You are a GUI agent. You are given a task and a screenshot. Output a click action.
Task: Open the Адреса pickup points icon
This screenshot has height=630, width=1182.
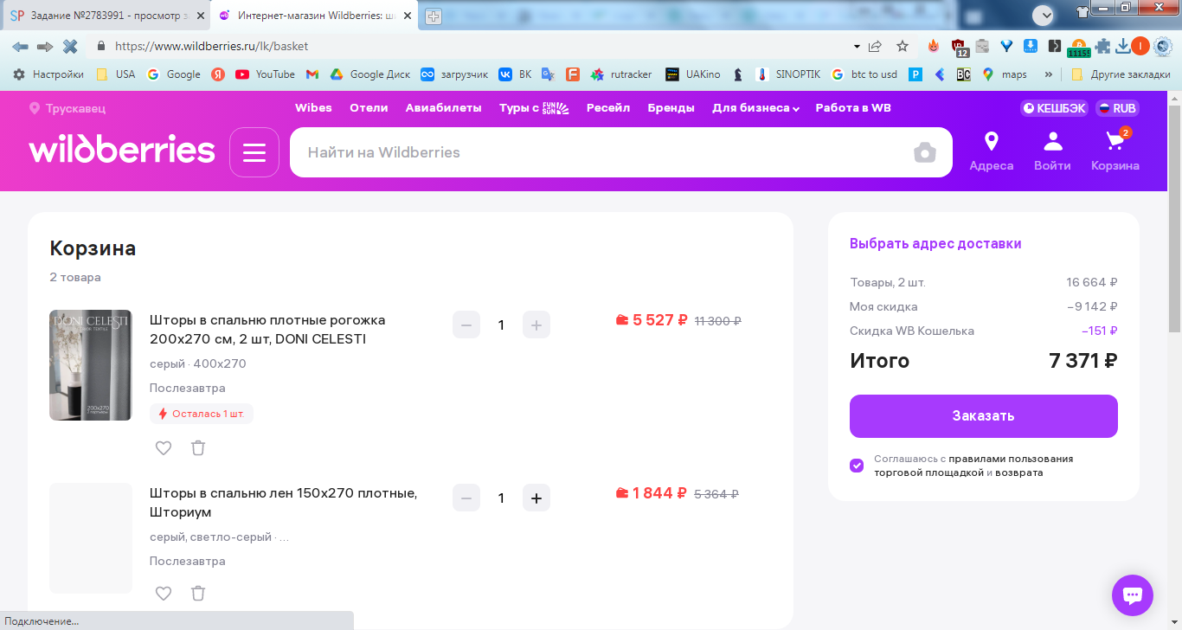(x=992, y=151)
